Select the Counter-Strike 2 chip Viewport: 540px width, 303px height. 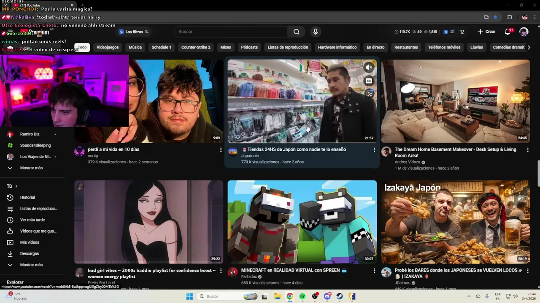(196, 47)
